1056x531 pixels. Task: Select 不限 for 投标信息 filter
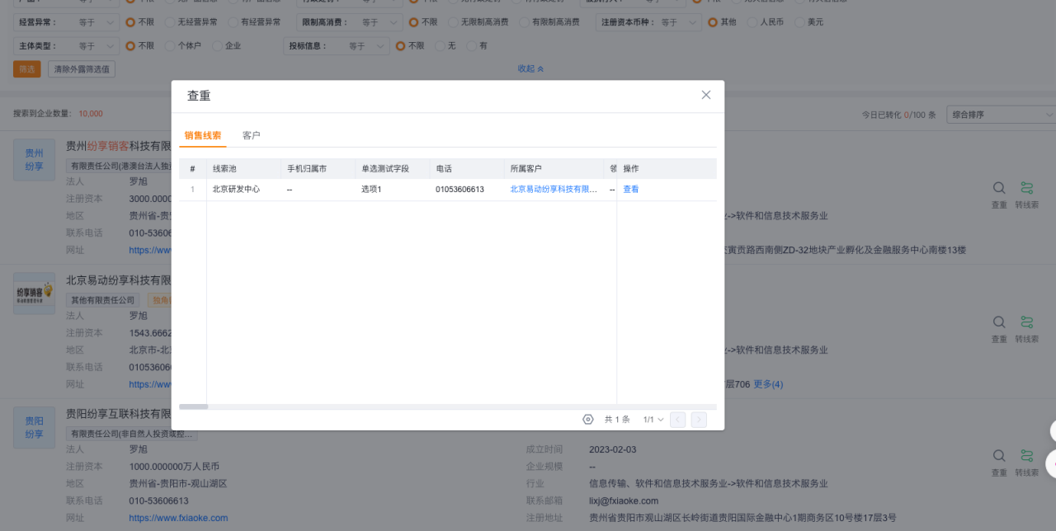[401, 46]
